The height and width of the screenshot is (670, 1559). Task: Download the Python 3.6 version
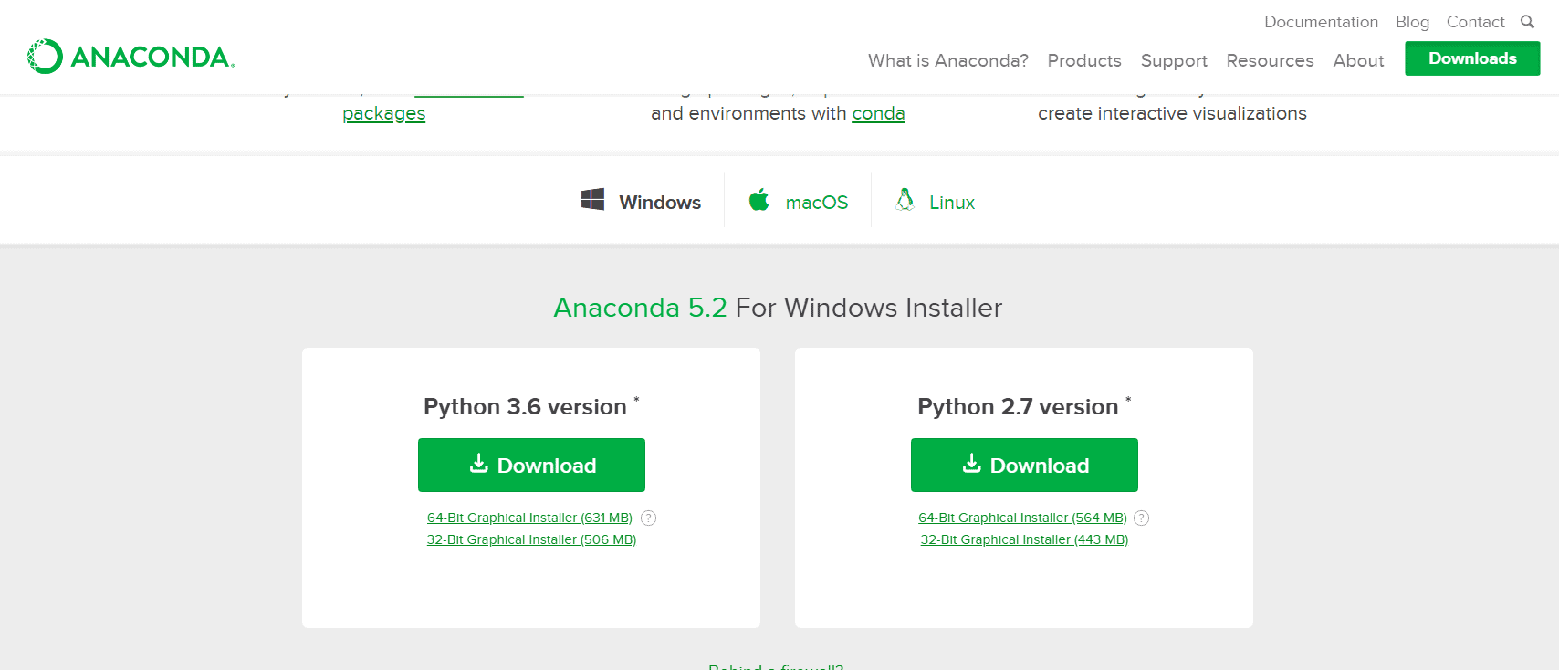531,465
